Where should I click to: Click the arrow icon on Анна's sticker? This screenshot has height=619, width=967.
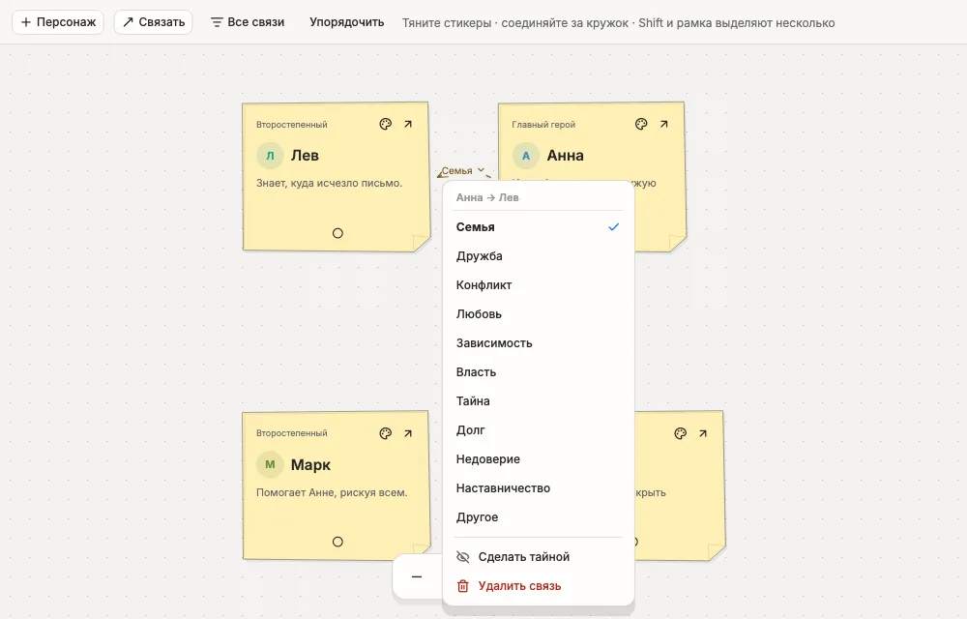664,125
